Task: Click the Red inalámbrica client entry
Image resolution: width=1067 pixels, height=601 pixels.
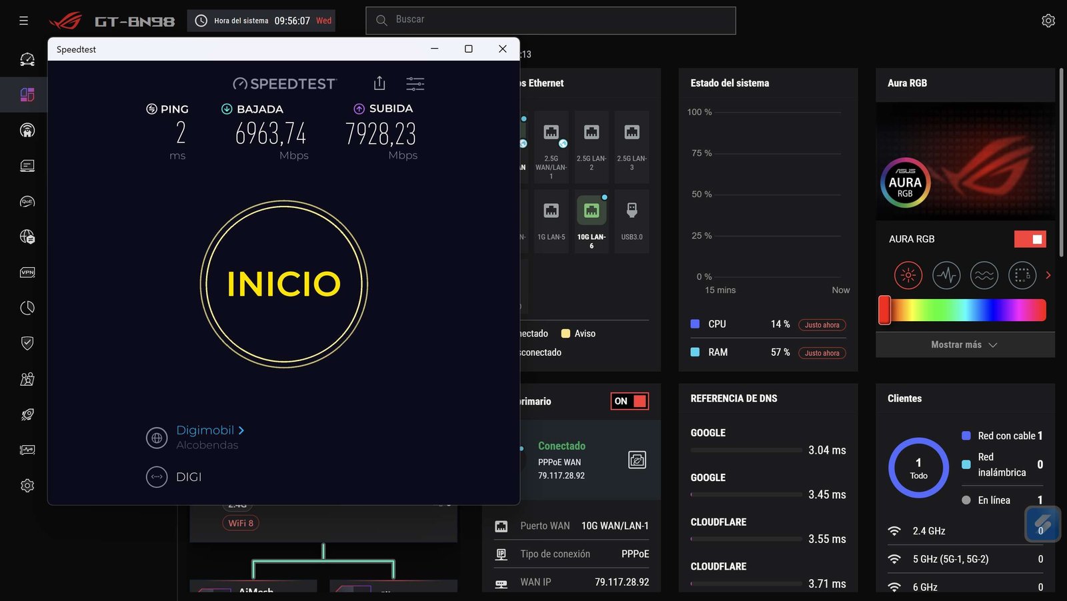Action: [x=1002, y=464]
